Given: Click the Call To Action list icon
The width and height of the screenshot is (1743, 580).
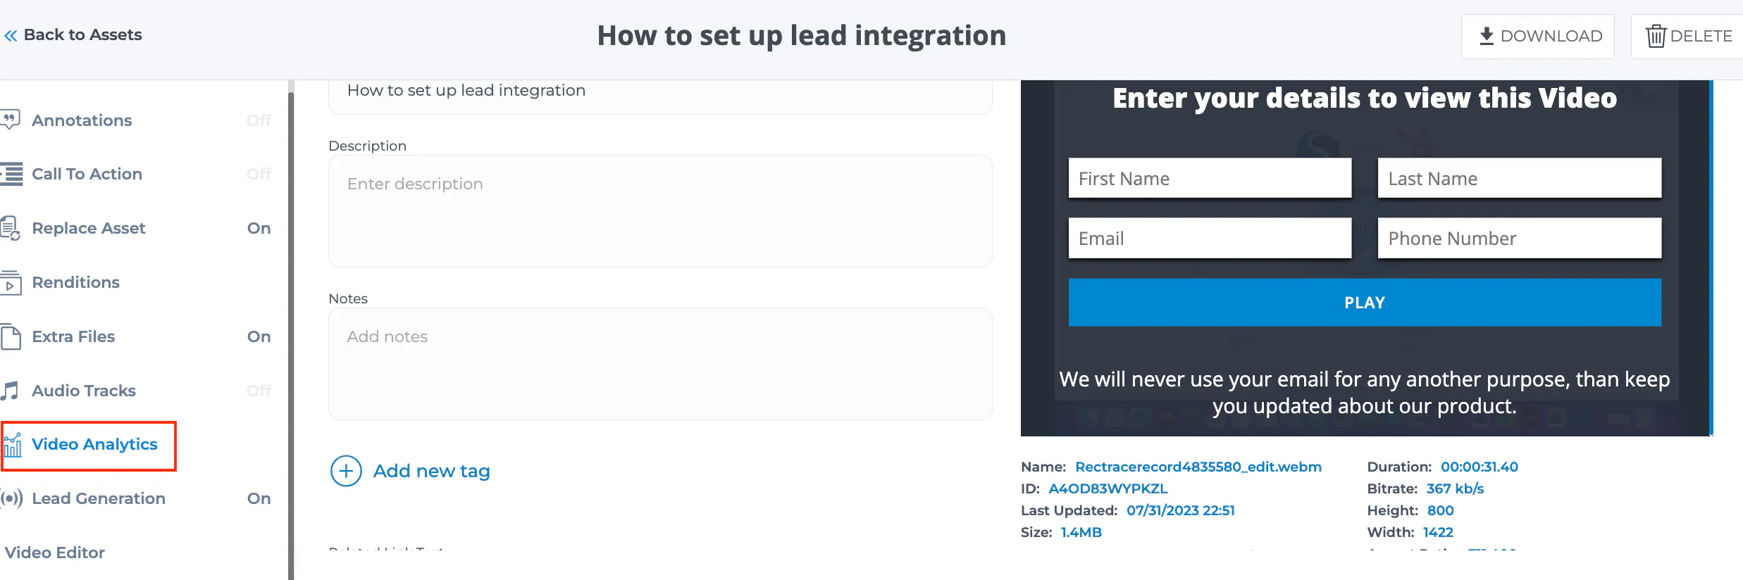Looking at the screenshot, I should [11, 174].
